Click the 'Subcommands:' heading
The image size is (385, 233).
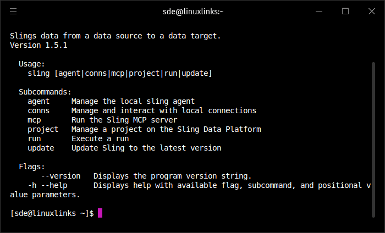(x=45, y=92)
